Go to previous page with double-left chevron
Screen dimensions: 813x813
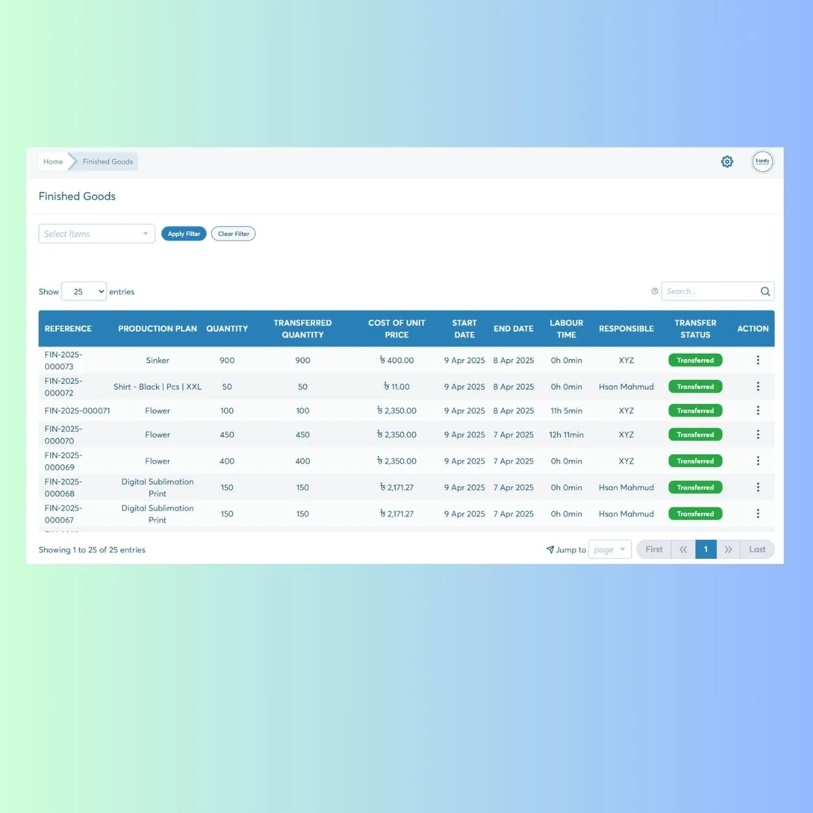pyautogui.click(x=683, y=549)
